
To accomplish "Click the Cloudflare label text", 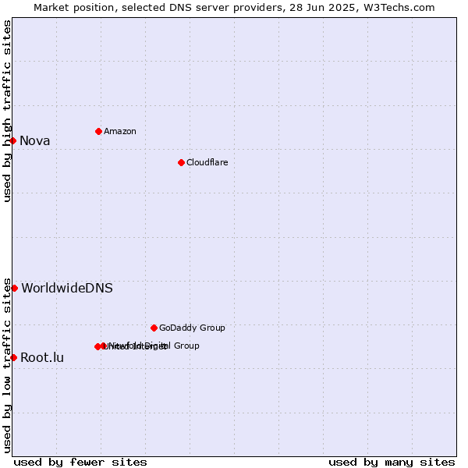I will point(207,162).
